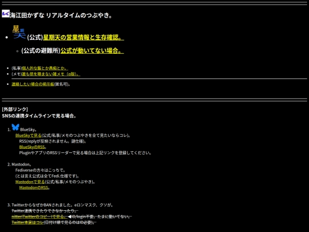Viewport: 309px width, 232px height.
Task: Open the MastodonのRSS link
Action: pos(34,188)
